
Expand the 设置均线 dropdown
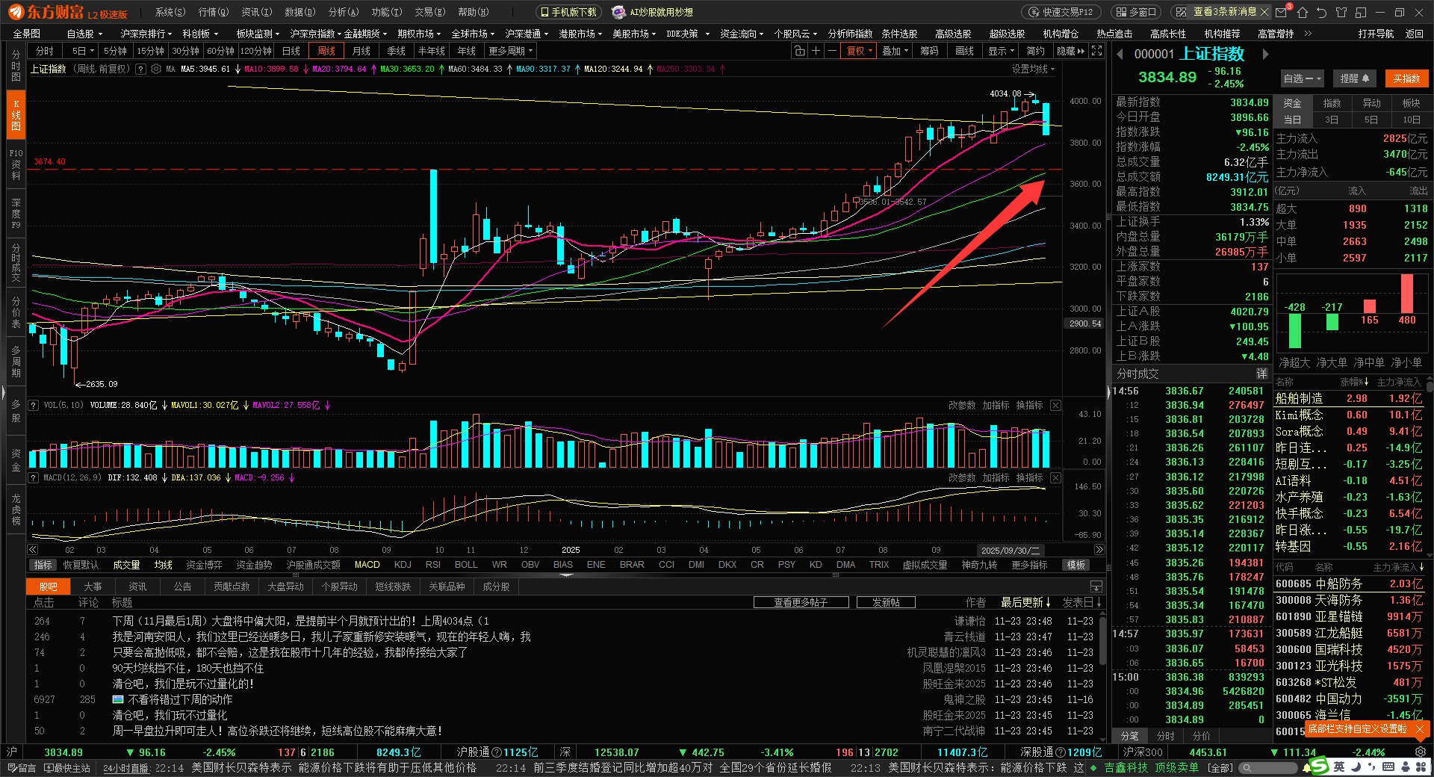1033,69
